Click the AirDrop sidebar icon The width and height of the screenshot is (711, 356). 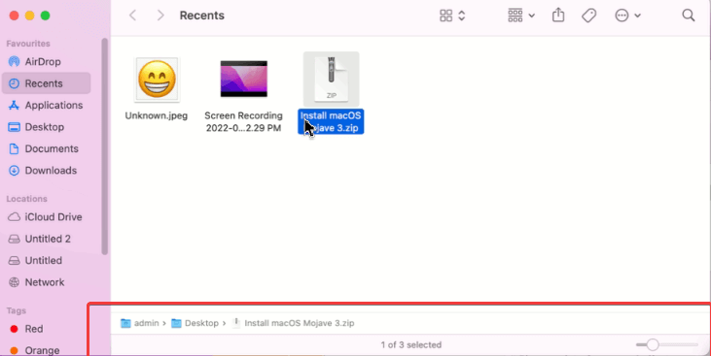pos(14,61)
